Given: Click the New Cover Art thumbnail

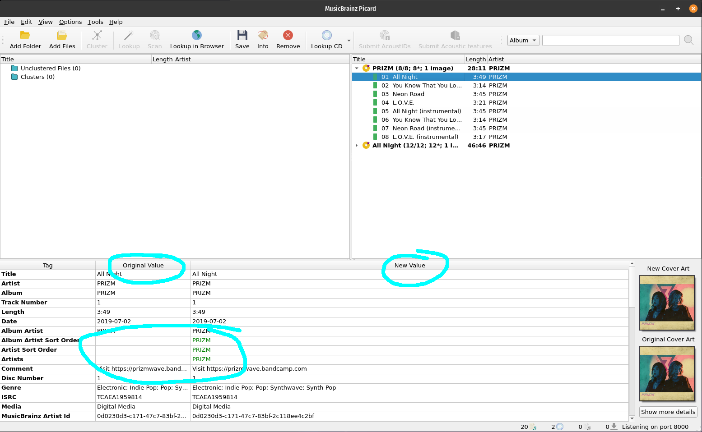Looking at the screenshot, I should (x=667, y=303).
